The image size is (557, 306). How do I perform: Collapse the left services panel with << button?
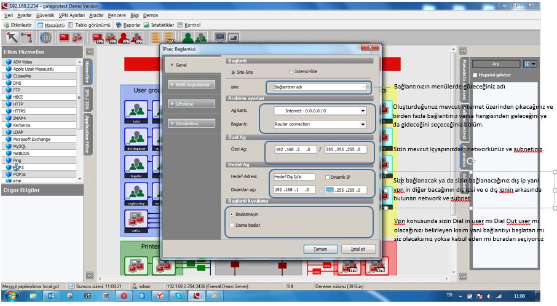tap(90, 52)
